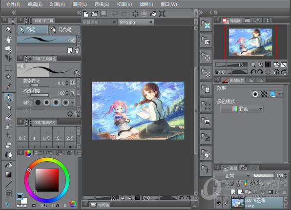
Task: Choose the rectangular marquee selection tool
Action: (8, 68)
